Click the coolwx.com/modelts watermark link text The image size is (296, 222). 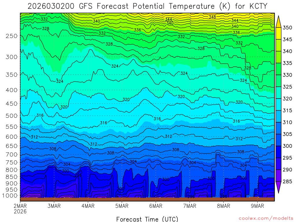(x=266, y=219)
